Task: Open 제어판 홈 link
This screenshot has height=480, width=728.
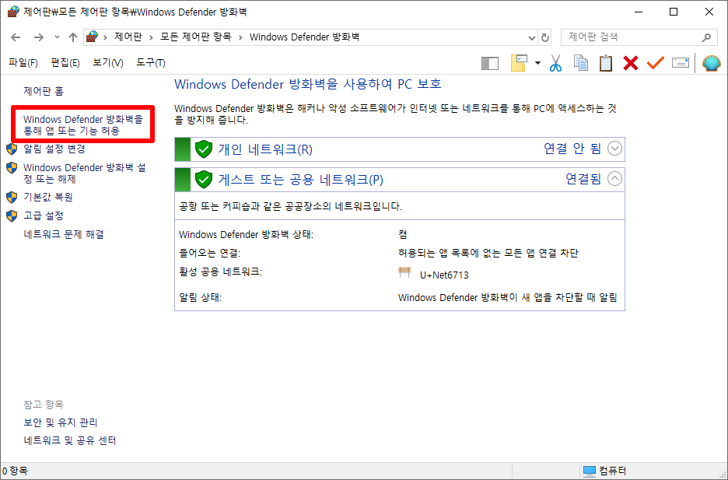Action: coord(44,91)
